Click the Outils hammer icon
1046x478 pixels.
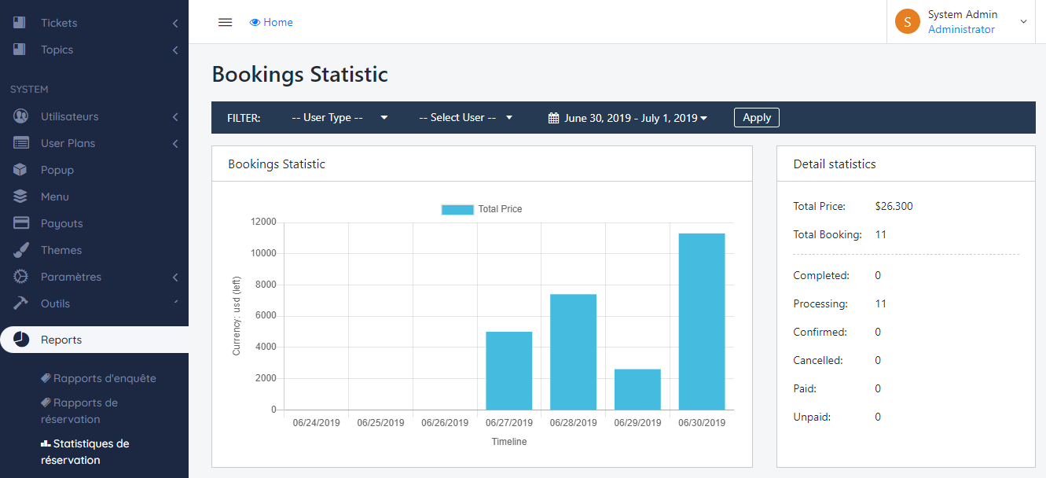pos(21,303)
